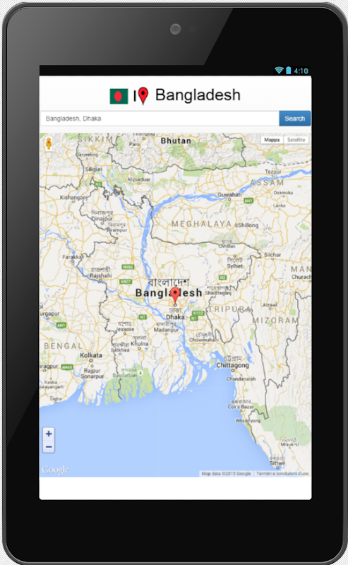348x565 pixels.
Task: Click the Google logo on map
Action: [x=55, y=470]
